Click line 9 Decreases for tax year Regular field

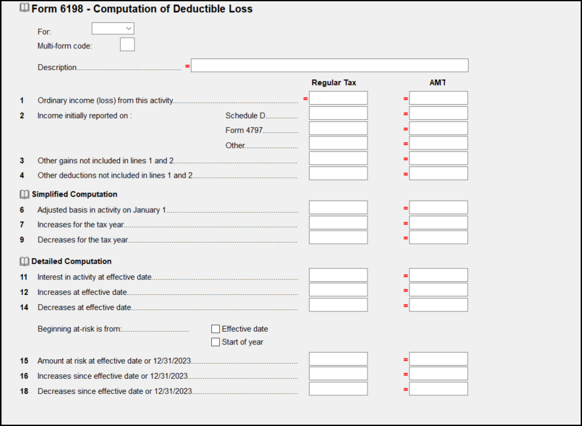pos(338,237)
